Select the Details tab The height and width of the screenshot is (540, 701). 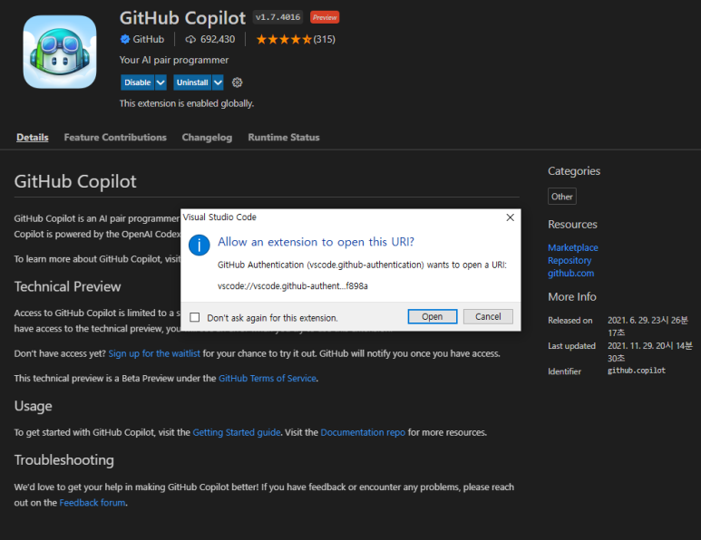pos(32,137)
